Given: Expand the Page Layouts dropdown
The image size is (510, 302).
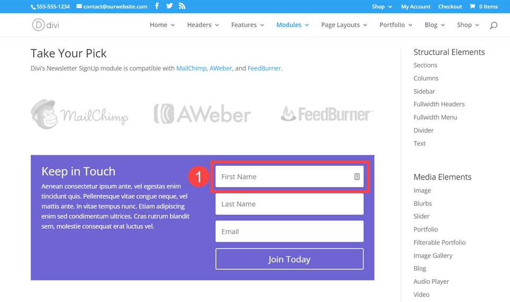Looking at the screenshot, I should pyautogui.click(x=344, y=25).
